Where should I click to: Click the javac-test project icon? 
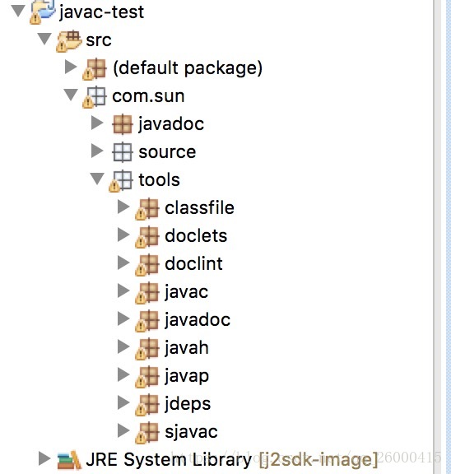pos(43,12)
